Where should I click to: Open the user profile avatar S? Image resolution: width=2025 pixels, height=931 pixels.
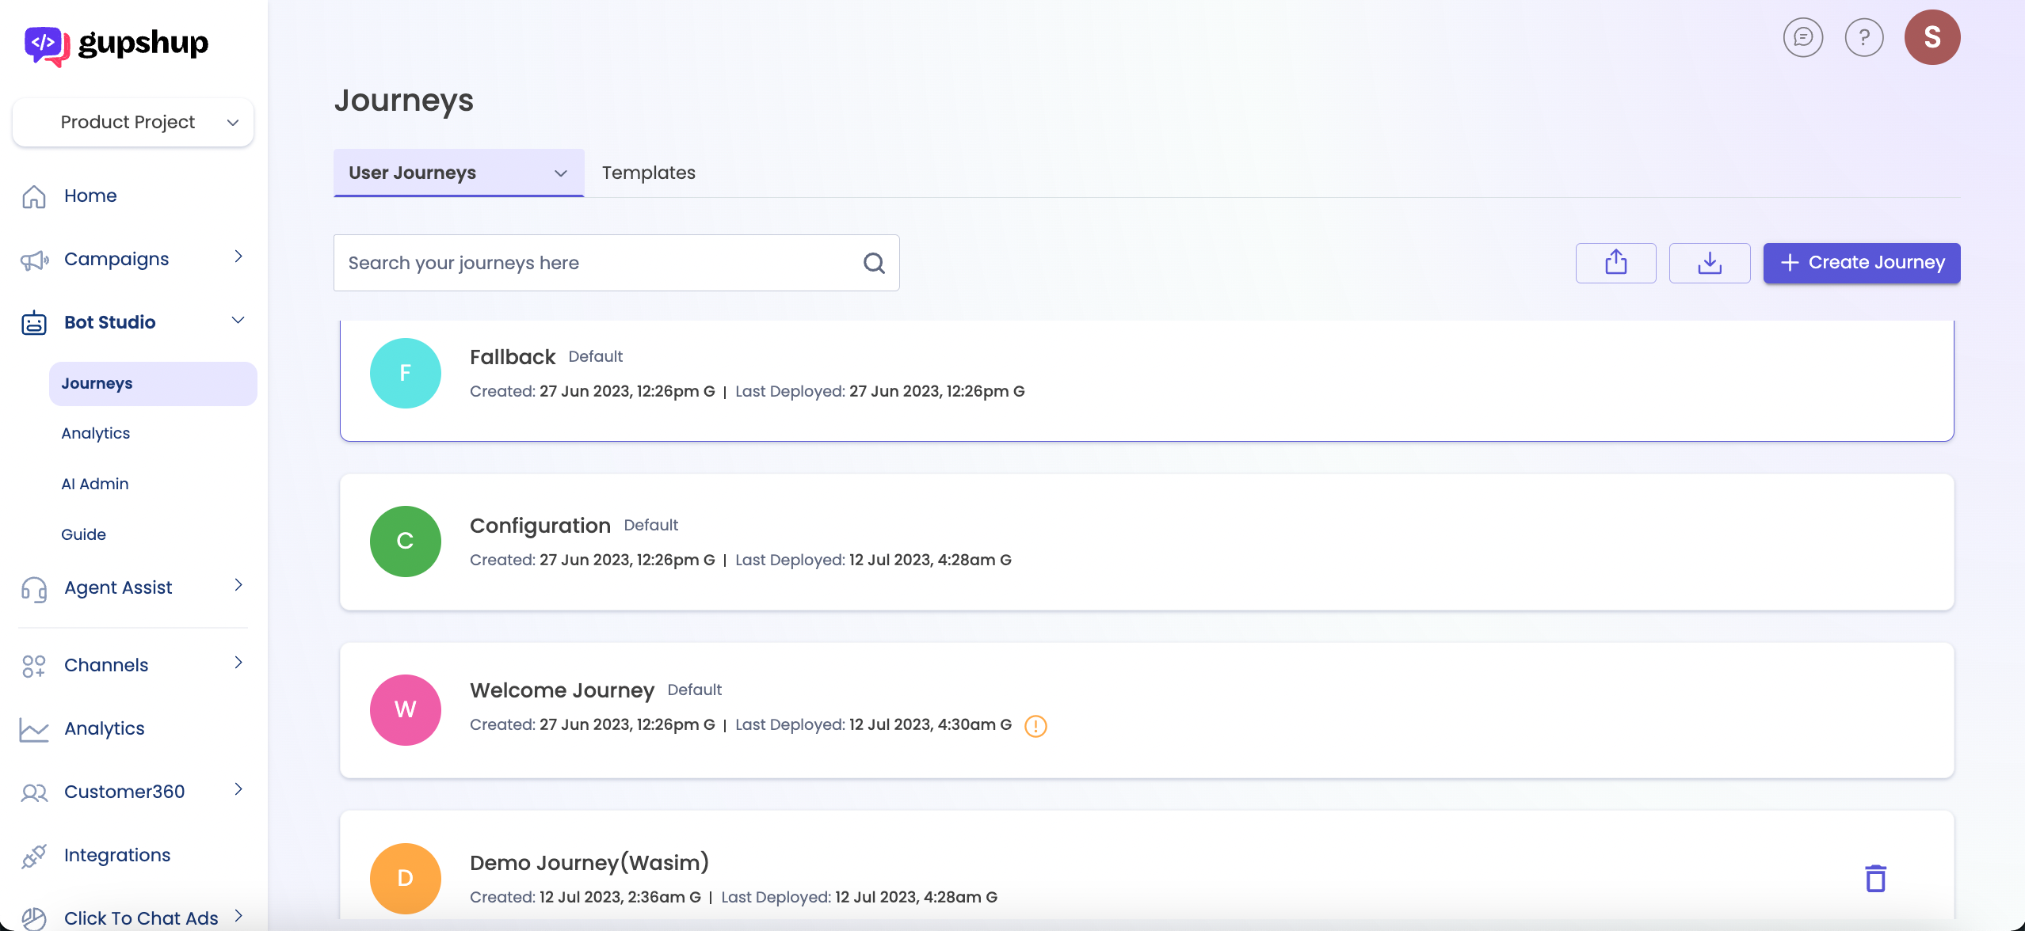click(x=1932, y=37)
